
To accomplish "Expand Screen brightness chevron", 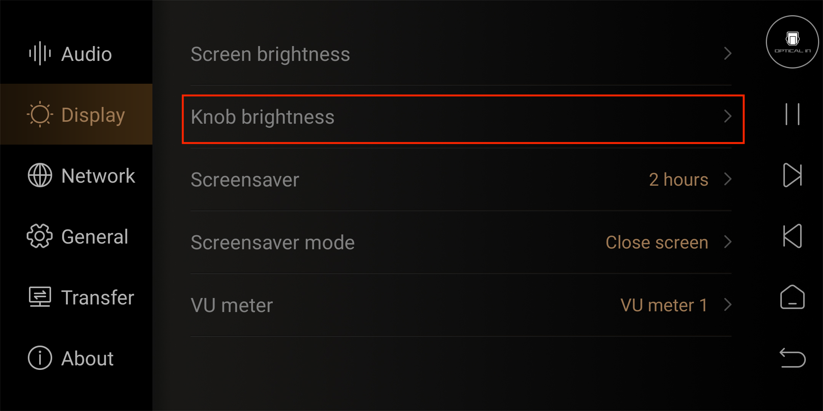I will coord(728,53).
